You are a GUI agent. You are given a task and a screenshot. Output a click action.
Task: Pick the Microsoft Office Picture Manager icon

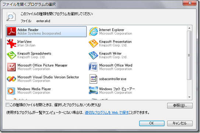(11, 67)
